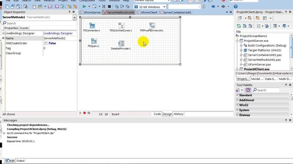Switch to the UFormClient editor tab
Image resolution: width=293 pixels, height=164 pixels.
(x=147, y=12)
